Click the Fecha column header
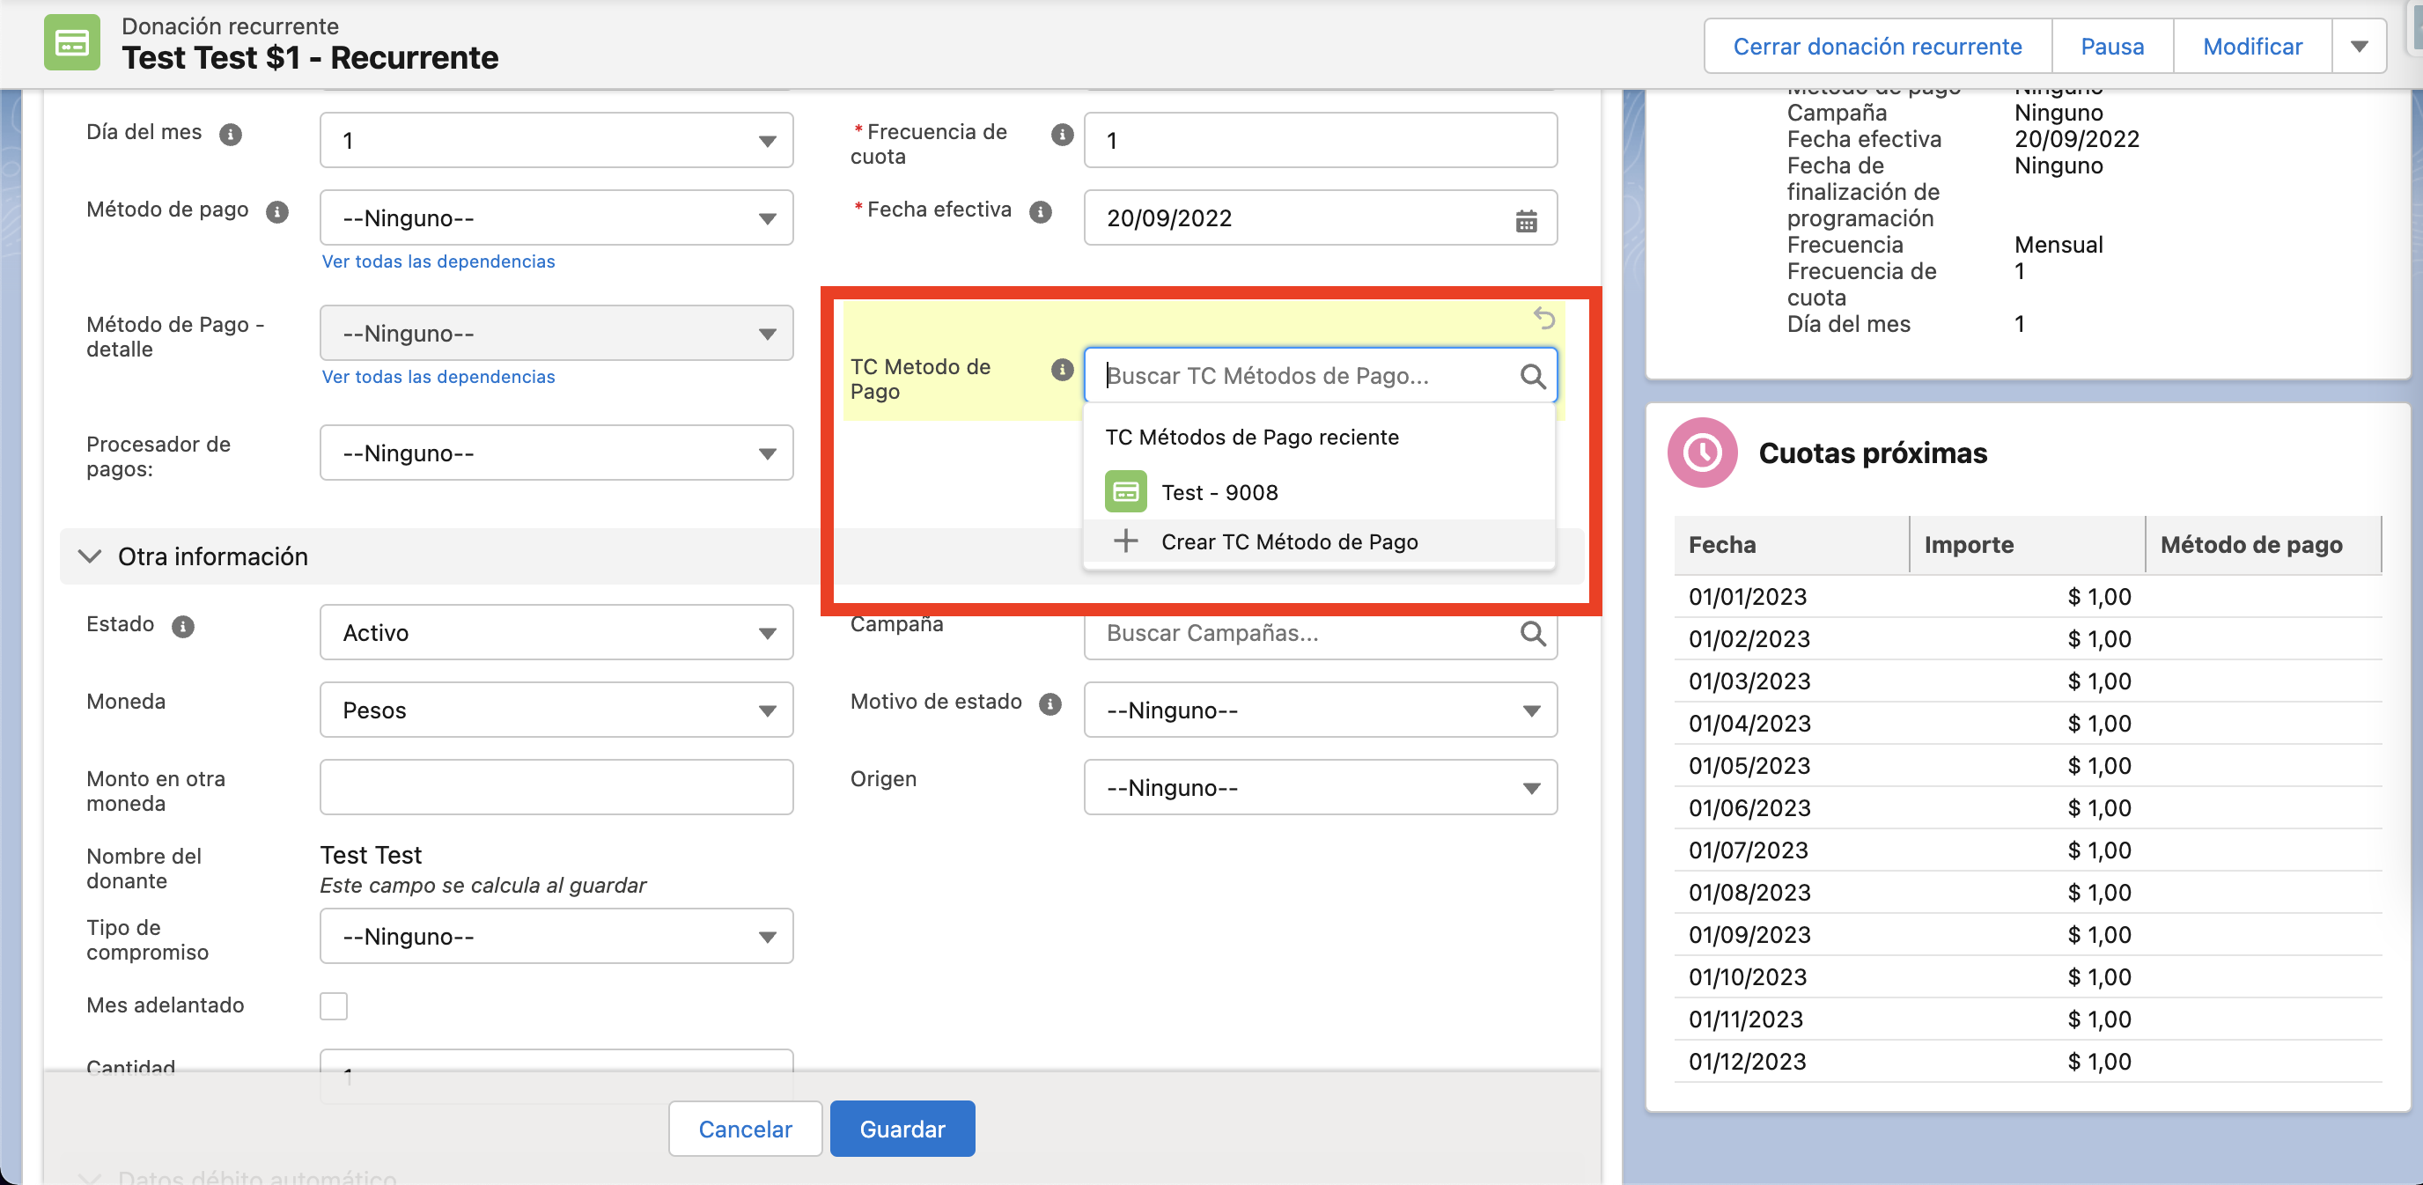This screenshot has width=2423, height=1185. 1791,545
